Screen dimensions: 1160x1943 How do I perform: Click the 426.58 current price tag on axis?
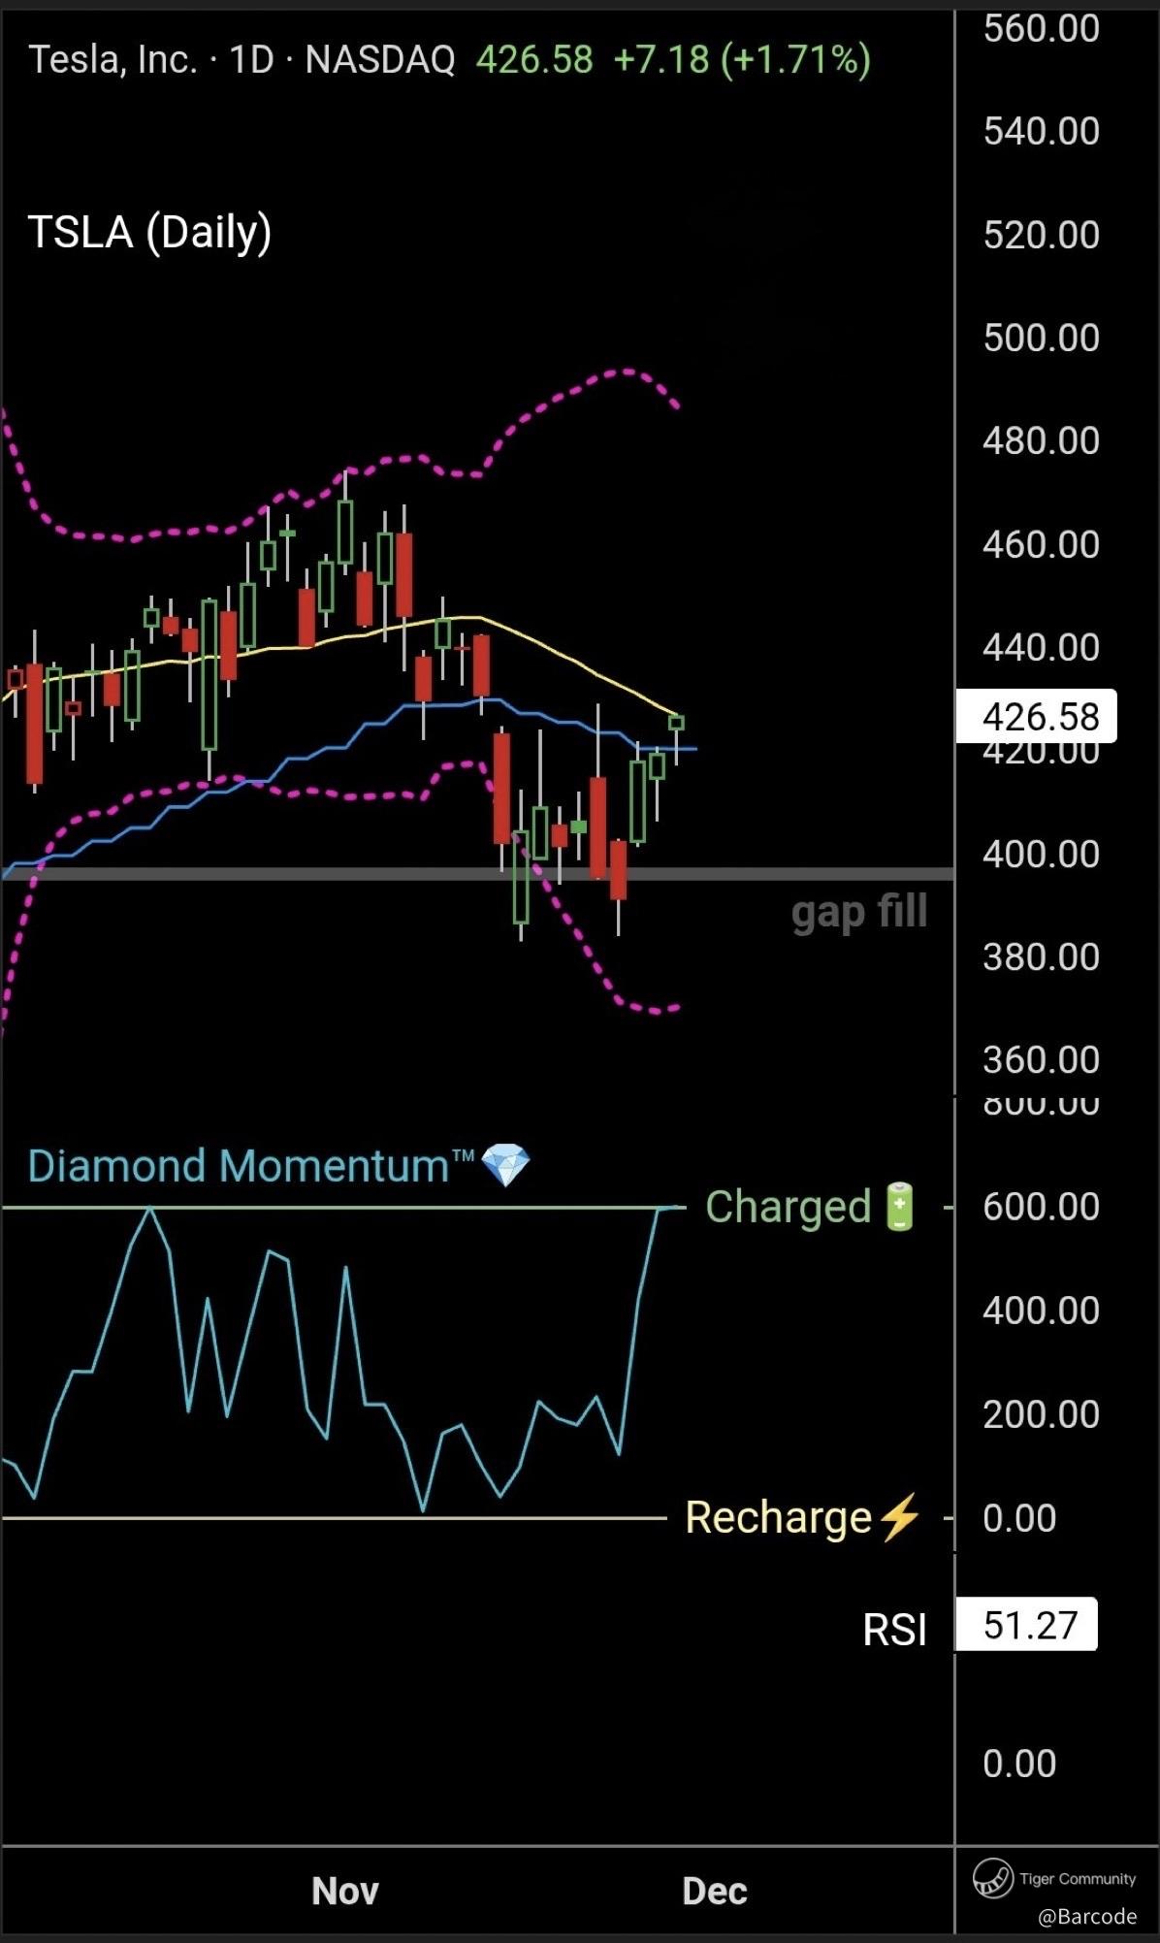(1036, 717)
